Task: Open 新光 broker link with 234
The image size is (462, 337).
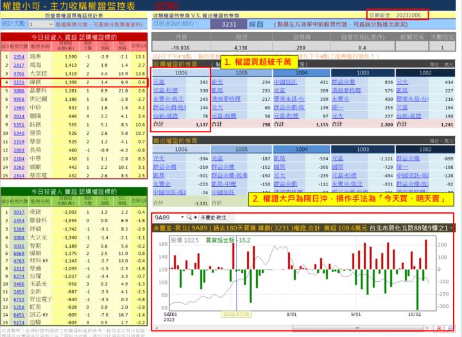Action: [x=217, y=82]
